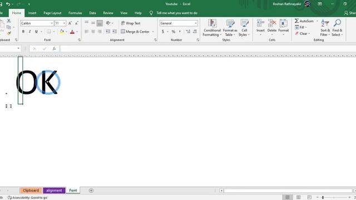Click the Cut scissors icon
Screen dimensions: 356x200
tap(9, 21)
